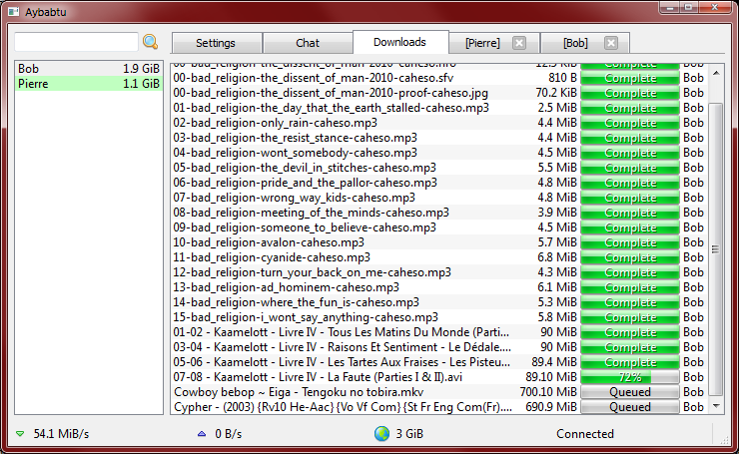Select Cowboy bebop Tengoku no tobira.mkv
Image resolution: width=739 pixels, height=454 pixels.
click(x=438, y=392)
